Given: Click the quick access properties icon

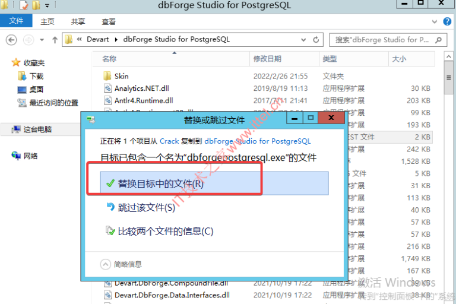Looking at the screenshot, I should [24, 5].
